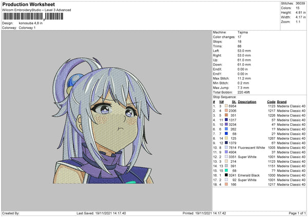Viewport: 308px width, 217px height.
Task: Click the 'Code' column header
Action: (x=271, y=102)
